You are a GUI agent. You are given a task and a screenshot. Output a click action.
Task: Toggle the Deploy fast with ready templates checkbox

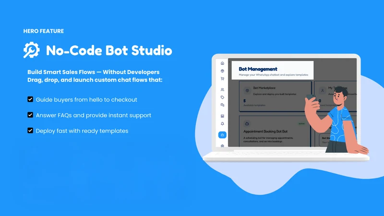pyautogui.click(x=30, y=131)
